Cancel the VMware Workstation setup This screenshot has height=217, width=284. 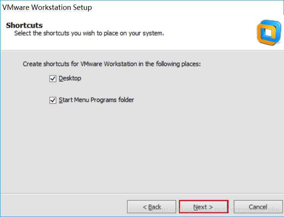258,207
